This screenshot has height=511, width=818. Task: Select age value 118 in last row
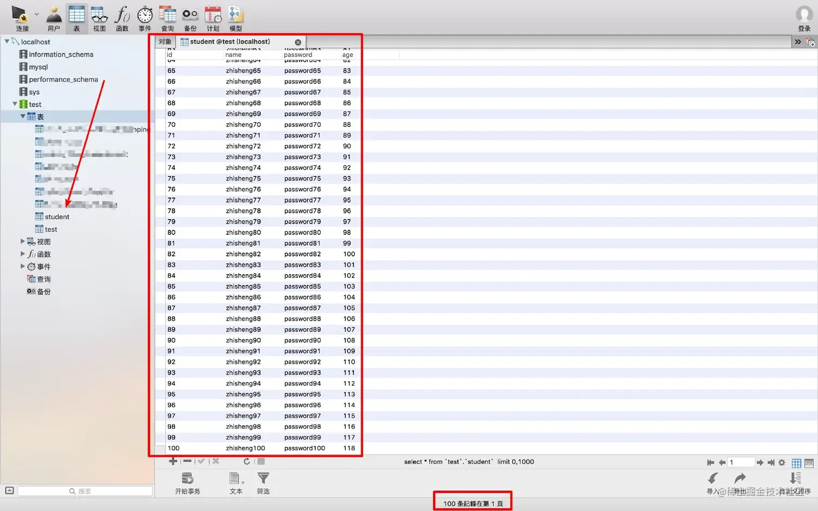(349, 448)
